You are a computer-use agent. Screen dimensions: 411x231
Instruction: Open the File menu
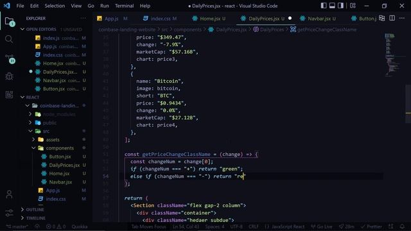pyautogui.click(x=20, y=6)
